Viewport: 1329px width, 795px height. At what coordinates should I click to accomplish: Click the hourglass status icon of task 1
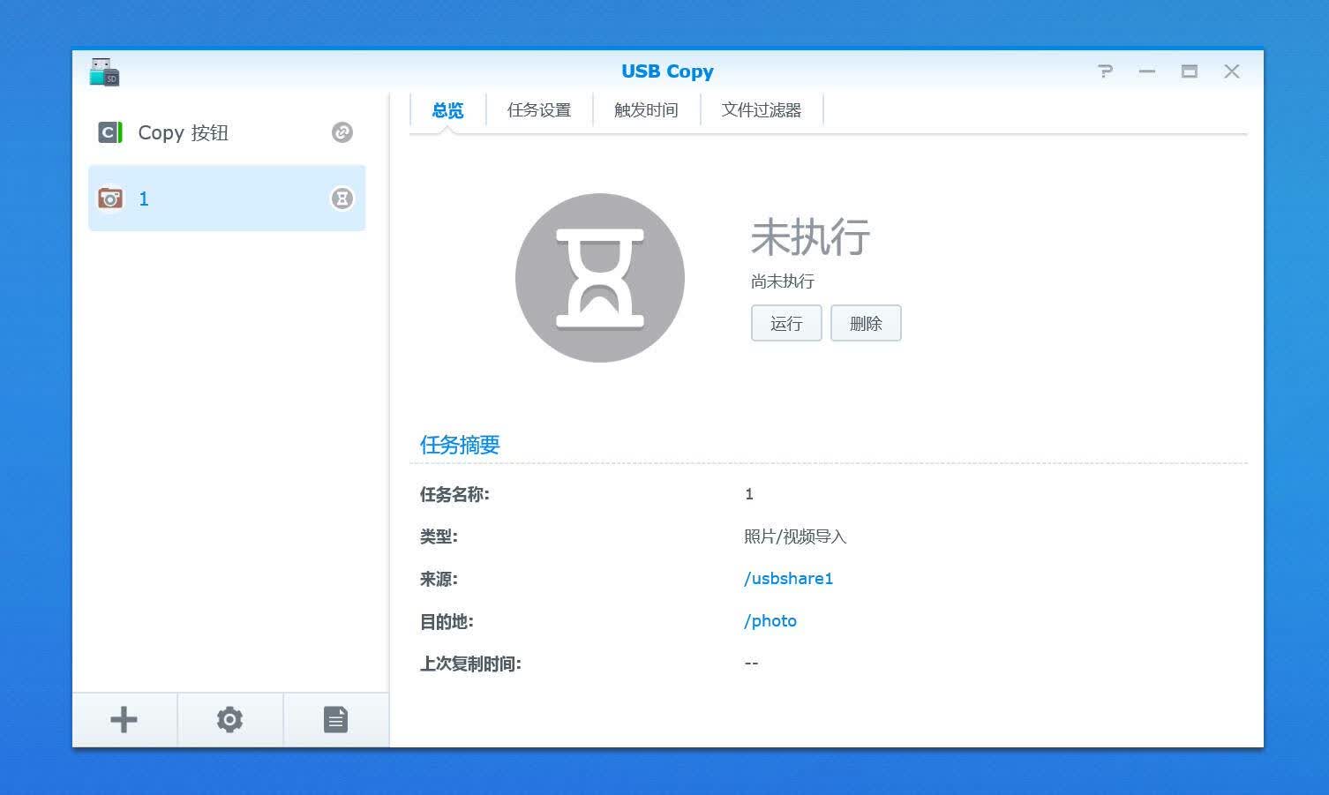(x=342, y=199)
